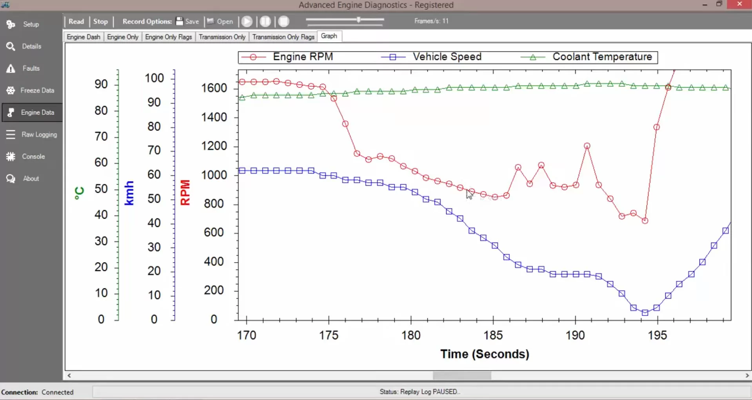Viewport: 752px width, 400px height.
Task: Click the kmh axis label
Action: pyautogui.click(x=129, y=193)
